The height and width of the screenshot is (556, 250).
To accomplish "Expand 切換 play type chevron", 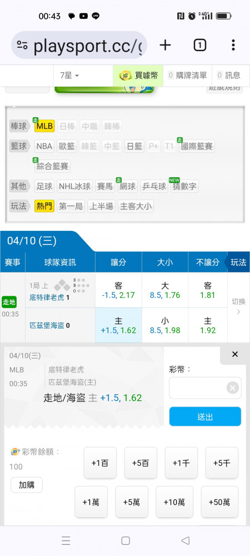I will point(238,307).
